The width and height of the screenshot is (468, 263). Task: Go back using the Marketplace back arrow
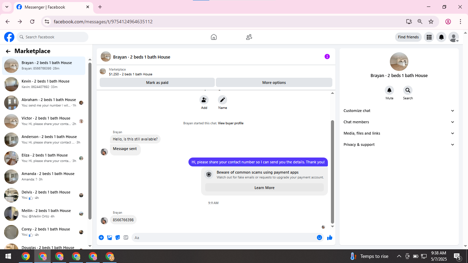click(8, 51)
